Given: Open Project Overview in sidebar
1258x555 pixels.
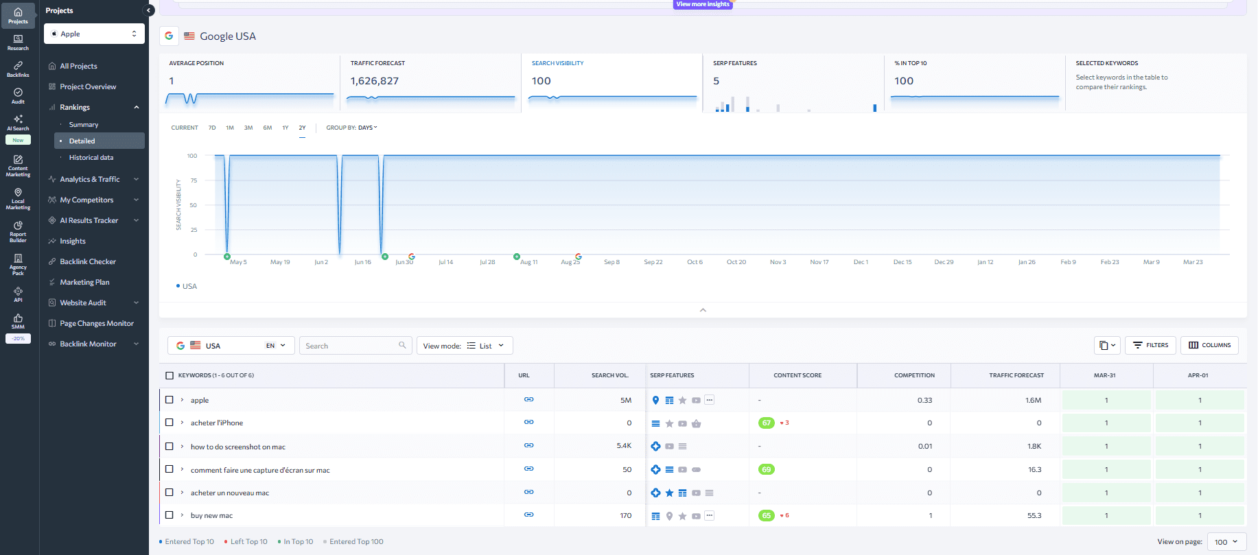Looking at the screenshot, I should (x=88, y=86).
